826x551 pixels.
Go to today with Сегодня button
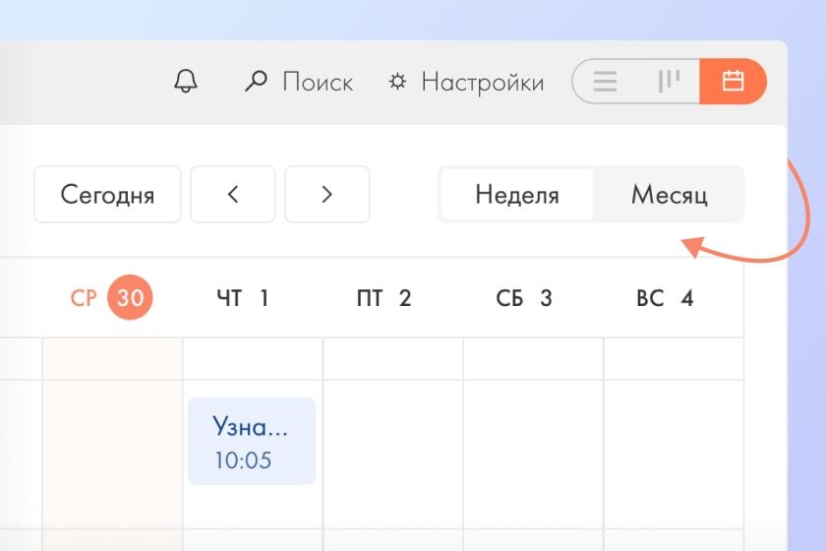pos(107,194)
